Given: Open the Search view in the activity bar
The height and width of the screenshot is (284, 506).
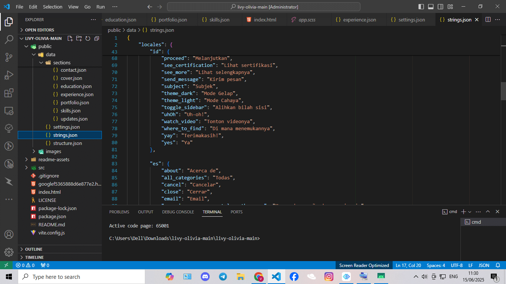Looking at the screenshot, I should coord(9,40).
